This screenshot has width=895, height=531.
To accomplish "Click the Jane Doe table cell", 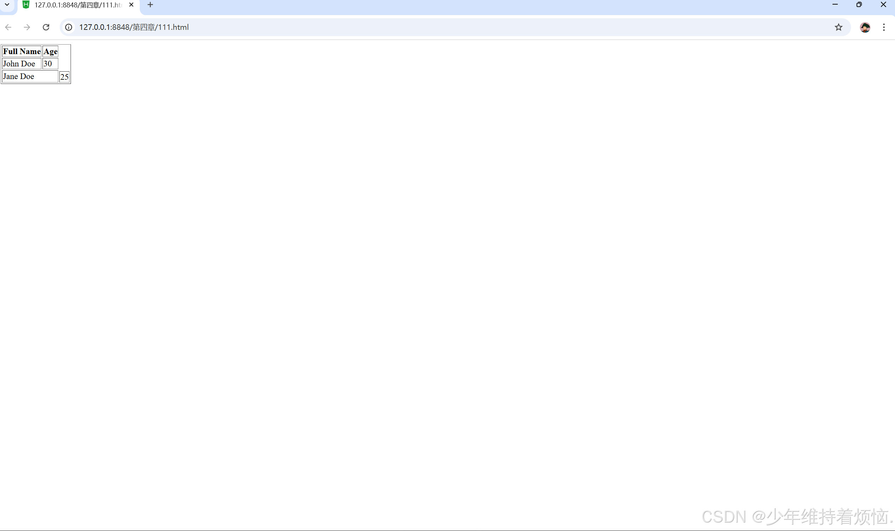I will (30, 77).
